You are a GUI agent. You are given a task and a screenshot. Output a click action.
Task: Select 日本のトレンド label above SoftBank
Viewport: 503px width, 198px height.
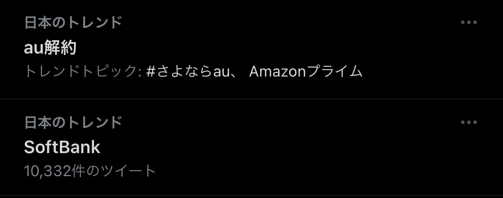73,123
